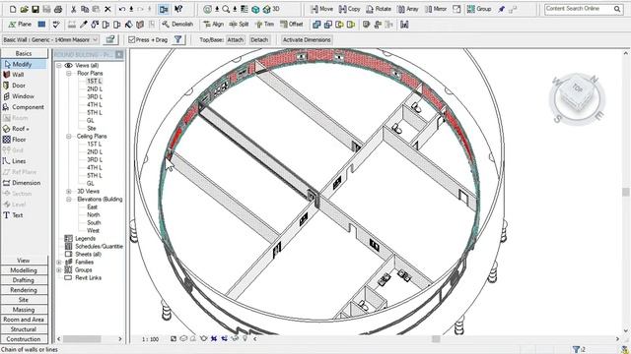Switch to the Structural design bar tab
Screen dimensions: 631x354
[x=24, y=329]
